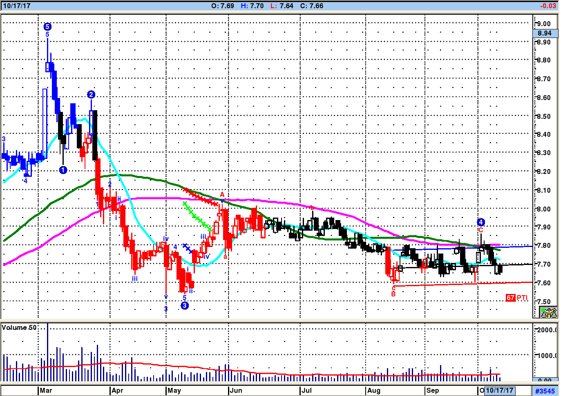Click the 0.00 volume axis box

(545, 380)
